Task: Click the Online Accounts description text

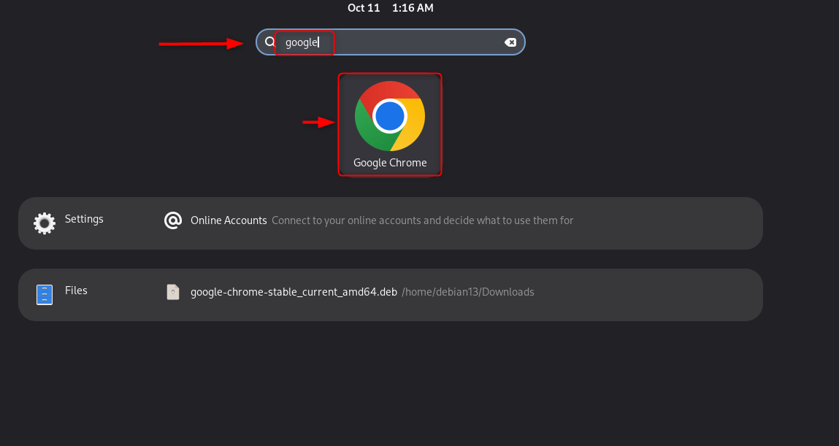Action: pyautogui.click(x=422, y=220)
